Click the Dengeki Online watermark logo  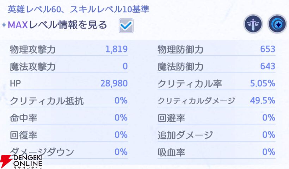click(21, 162)
